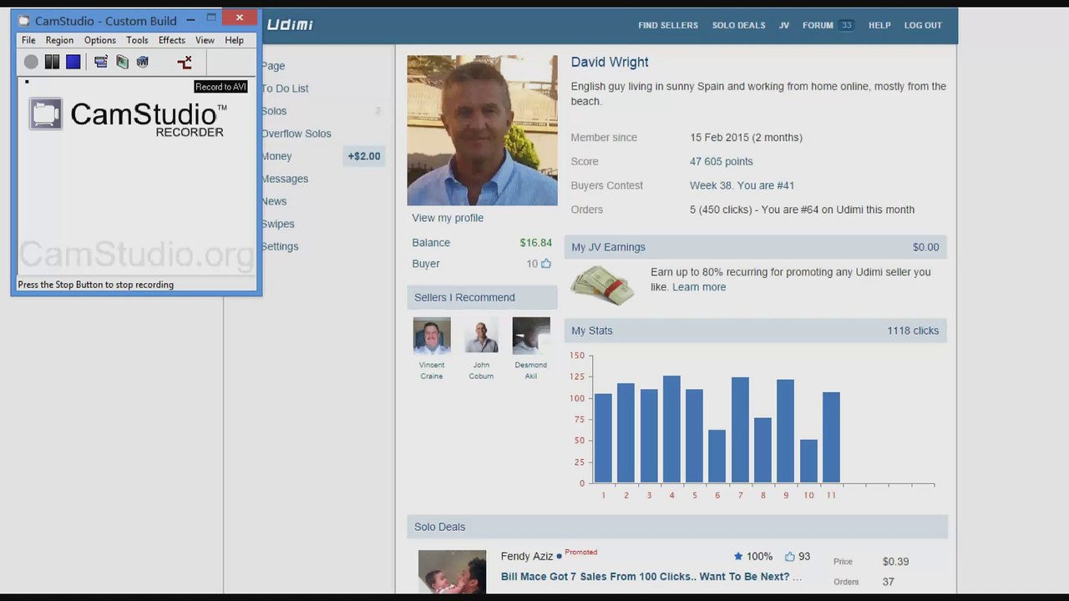This screenshot has height=601, width=1069.
Task: Open the View menu in CamStudio
Action: [205, 40]
